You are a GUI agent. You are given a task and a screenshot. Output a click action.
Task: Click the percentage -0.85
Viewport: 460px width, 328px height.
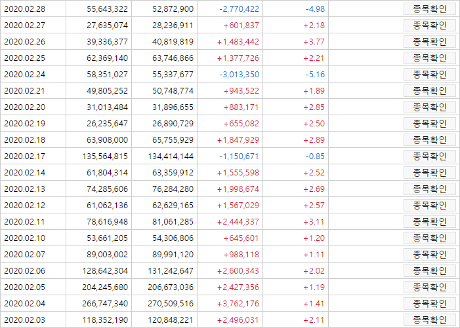click(315, 156)
